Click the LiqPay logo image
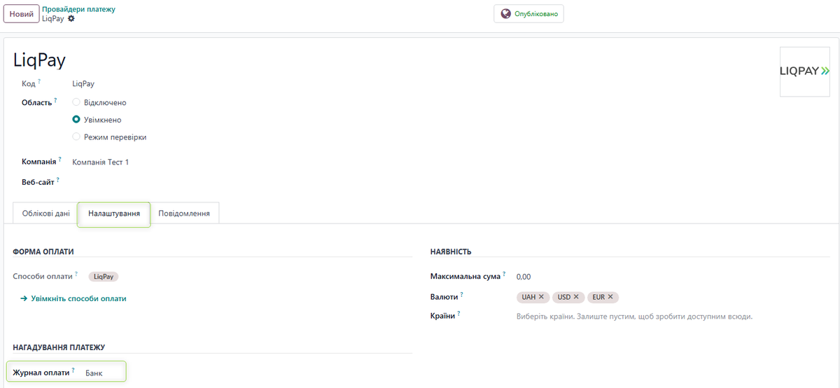The image size is (840, 388). pyautogui.click(x=804, y=71)
